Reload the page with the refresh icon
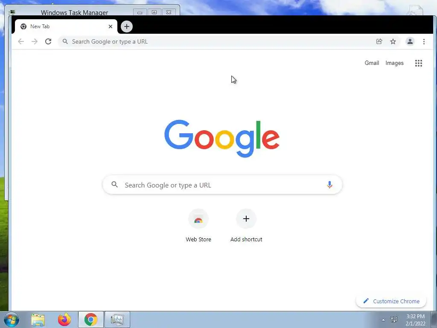The image size is (437, 328). [48, 41]
